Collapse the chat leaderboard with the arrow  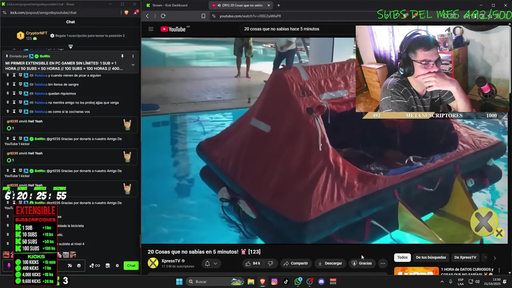[70, 46]
